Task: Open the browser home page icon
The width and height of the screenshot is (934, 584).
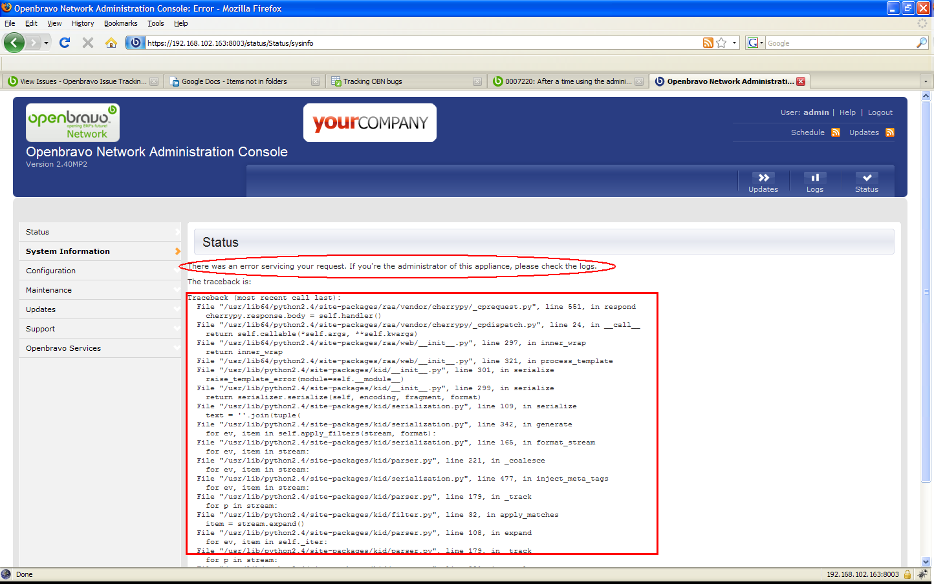Action: [x=111, y=43]
